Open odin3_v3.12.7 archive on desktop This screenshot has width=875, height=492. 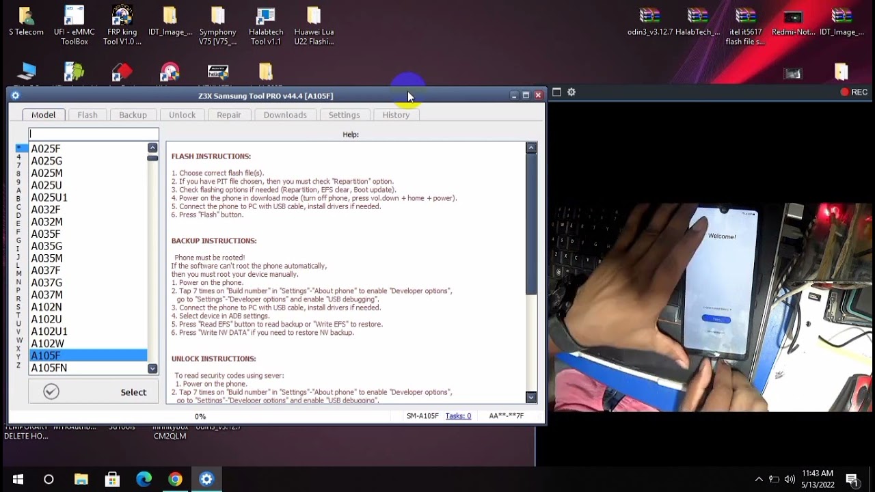pyautogui.click(x=650, y=22)
